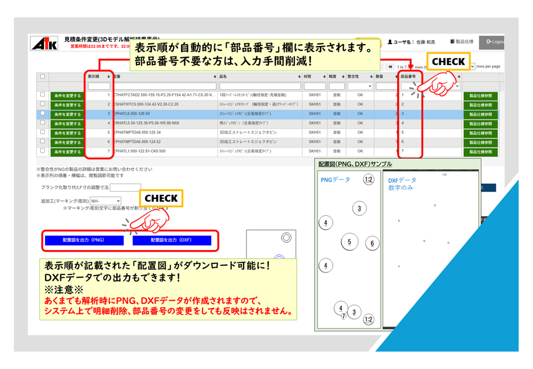
Task: Sort table by 表示順 column arrows
Action: [108, 76]
